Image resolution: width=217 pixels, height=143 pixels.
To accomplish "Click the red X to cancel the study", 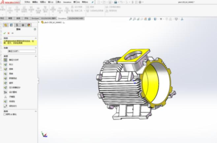I will tap(8, 33).
